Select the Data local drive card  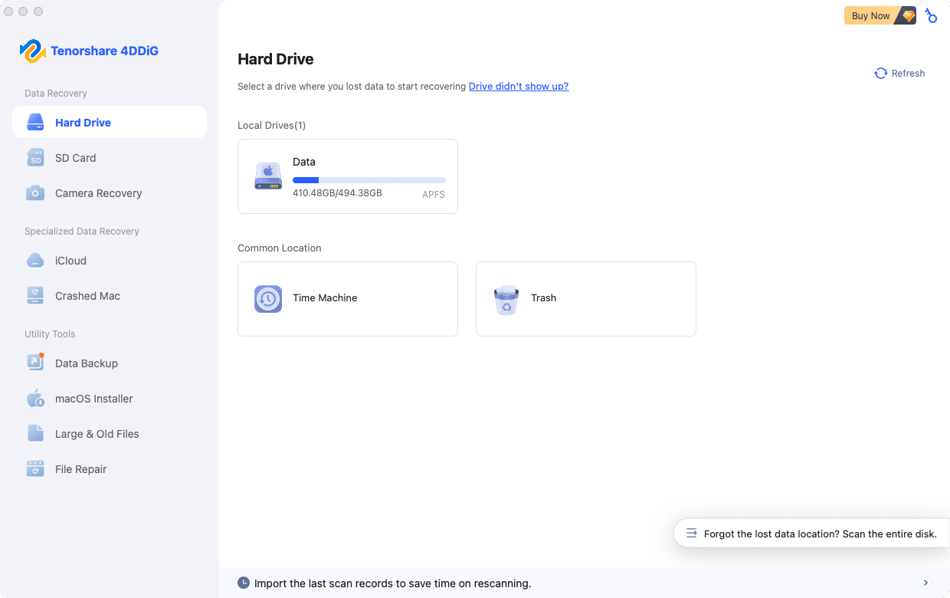point(348,176)
